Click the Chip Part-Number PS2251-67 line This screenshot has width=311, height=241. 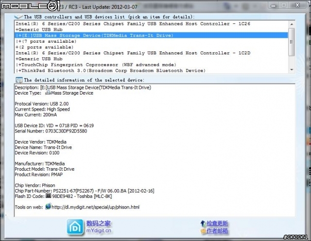[85, 191]
